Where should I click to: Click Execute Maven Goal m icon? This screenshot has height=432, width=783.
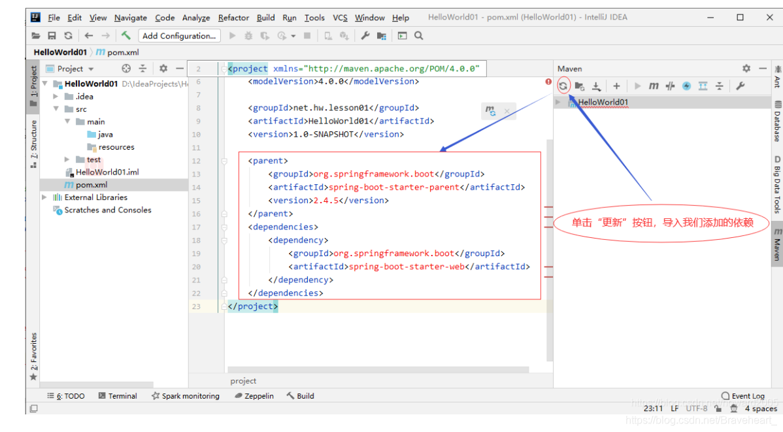tap(654, 86)
